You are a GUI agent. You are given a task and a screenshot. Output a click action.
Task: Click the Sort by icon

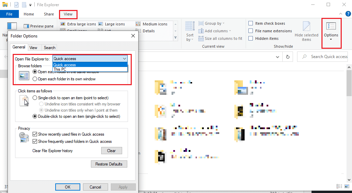pyautogui.click(x=190, y=27)
